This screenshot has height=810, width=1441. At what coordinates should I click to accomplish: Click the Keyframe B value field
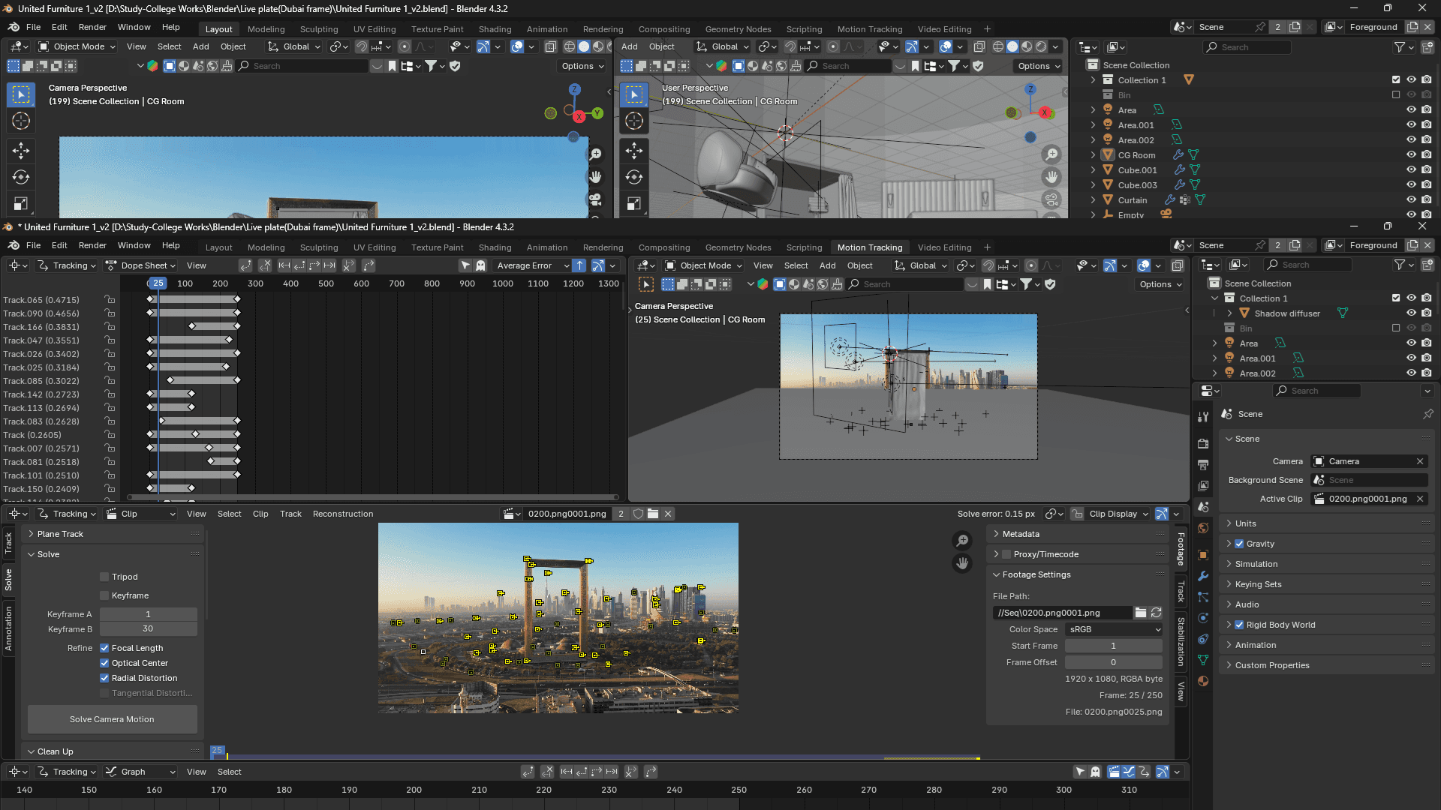[148, 629]
